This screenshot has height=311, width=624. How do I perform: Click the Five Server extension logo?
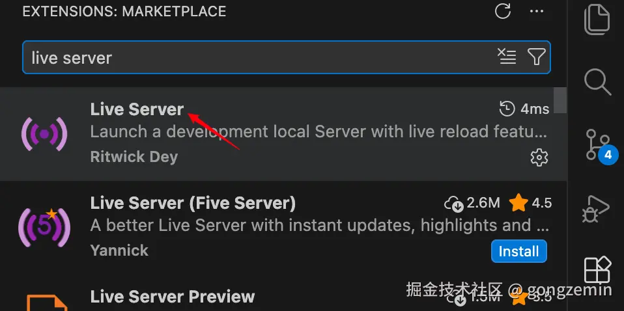44,228
